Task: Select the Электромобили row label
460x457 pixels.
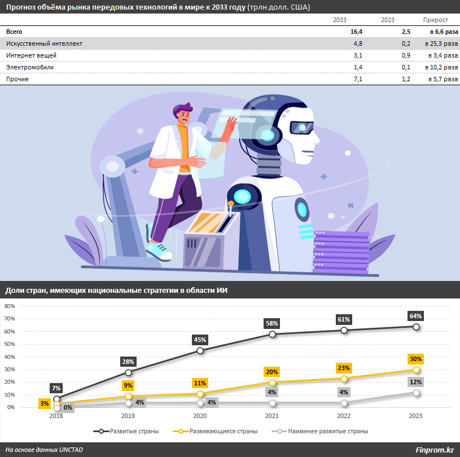Action: tap(30, 67)
